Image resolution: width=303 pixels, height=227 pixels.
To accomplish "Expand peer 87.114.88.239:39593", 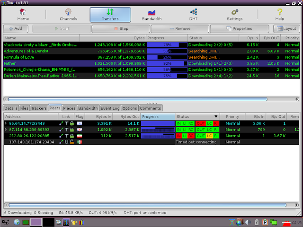I will [x=6, y=130].
